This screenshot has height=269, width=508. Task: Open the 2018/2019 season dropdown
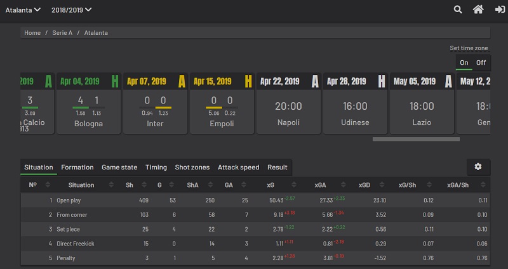pos(71,10)
